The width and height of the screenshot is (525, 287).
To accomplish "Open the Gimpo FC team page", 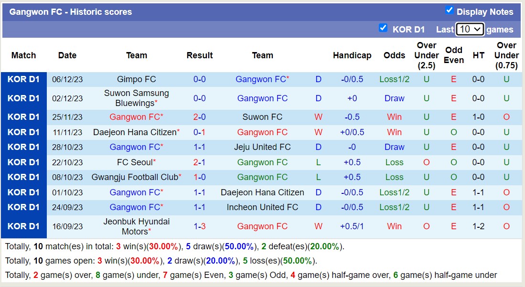I will [137, 79].
